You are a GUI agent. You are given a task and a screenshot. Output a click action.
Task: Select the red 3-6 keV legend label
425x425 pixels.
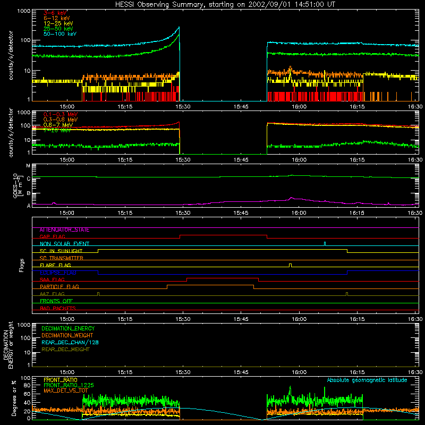click(55, 13)
